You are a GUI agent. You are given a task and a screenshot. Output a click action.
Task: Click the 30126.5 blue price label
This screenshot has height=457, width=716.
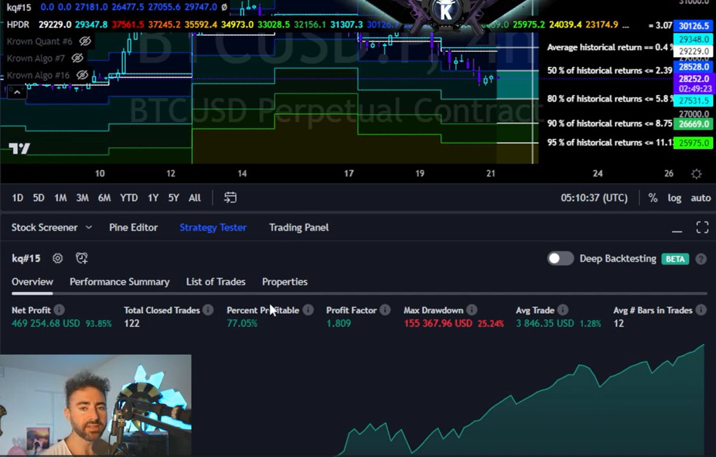click(692, 26)
